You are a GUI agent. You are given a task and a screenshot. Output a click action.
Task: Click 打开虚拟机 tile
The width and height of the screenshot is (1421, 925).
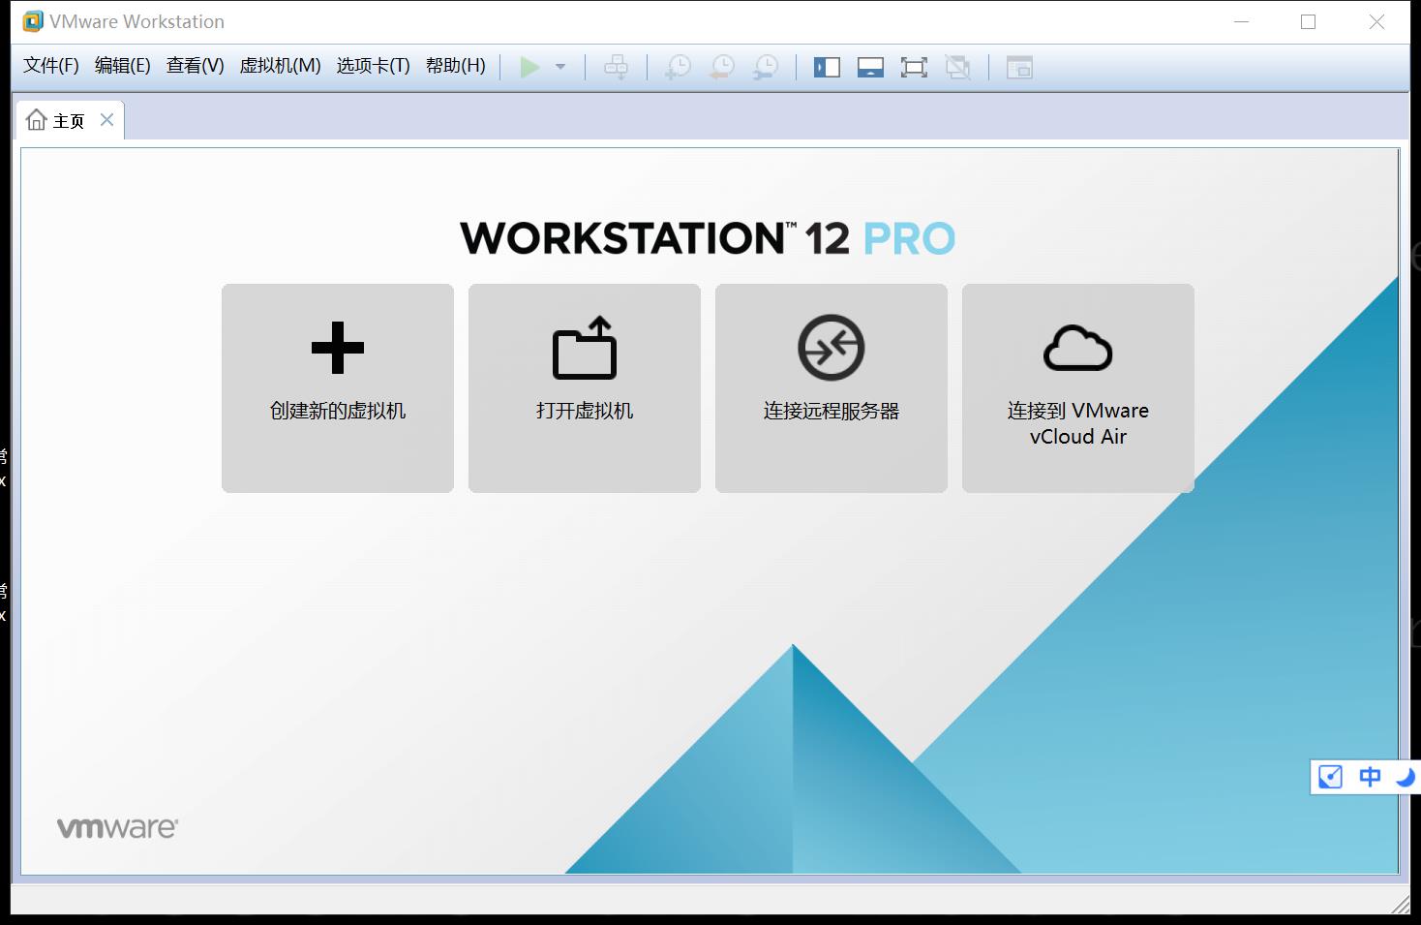pyautogui.click(x=585, y=387)
